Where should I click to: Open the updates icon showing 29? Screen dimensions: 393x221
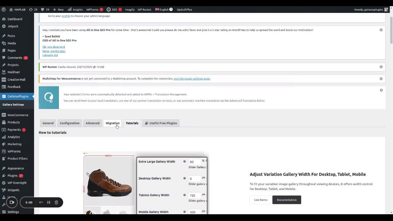click(33, 10)
